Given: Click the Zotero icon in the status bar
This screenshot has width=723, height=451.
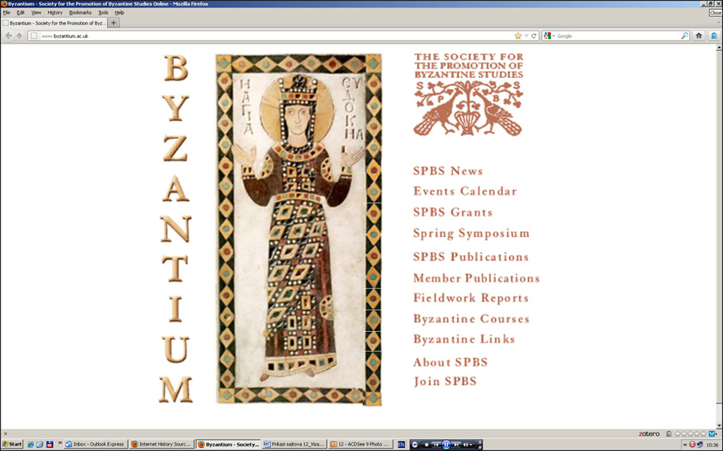Looking at the screenshot, I should (649, 433).
